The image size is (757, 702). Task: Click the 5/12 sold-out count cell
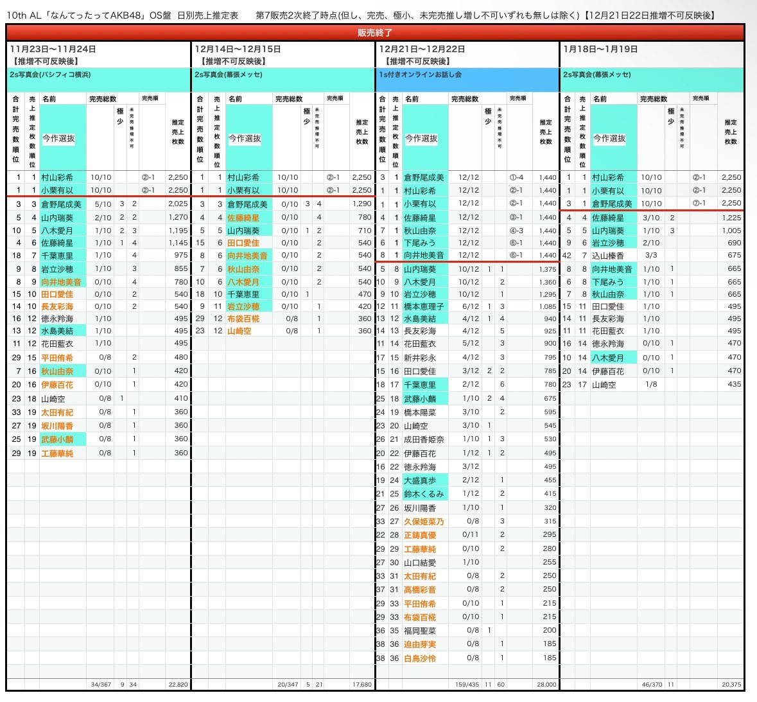pyautogui.click(x=470, y=343)
